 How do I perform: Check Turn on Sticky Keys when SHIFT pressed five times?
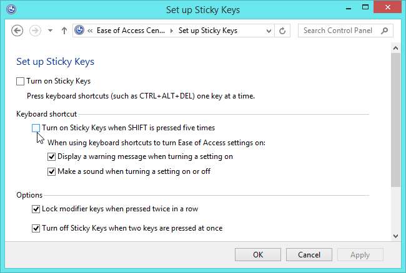36,128
